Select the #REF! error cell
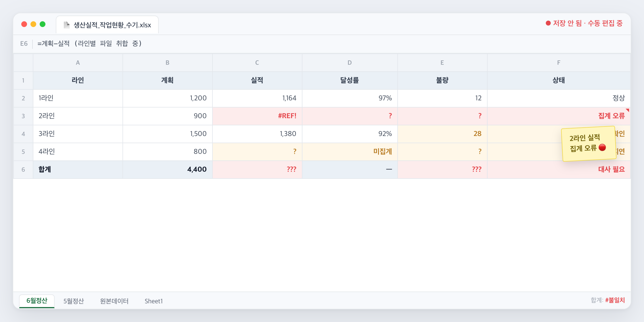Viewport: 644px width, 322px height. point(257,116)
